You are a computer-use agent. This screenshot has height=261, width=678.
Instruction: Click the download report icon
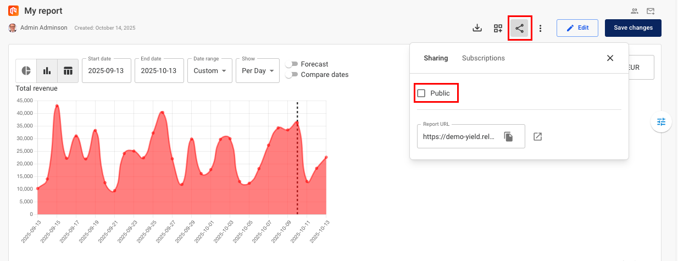pos(477,28)
